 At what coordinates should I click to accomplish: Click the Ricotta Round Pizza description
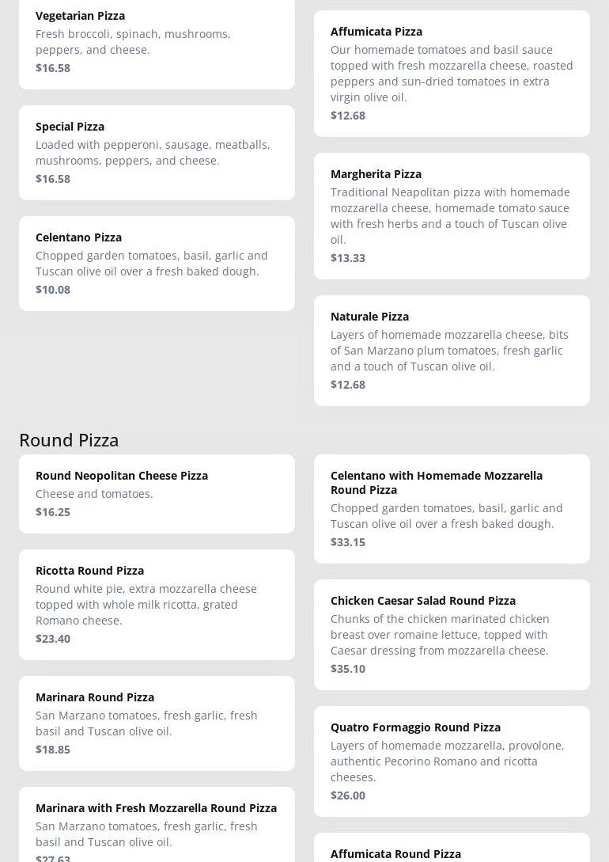click(x=146, y=605)
